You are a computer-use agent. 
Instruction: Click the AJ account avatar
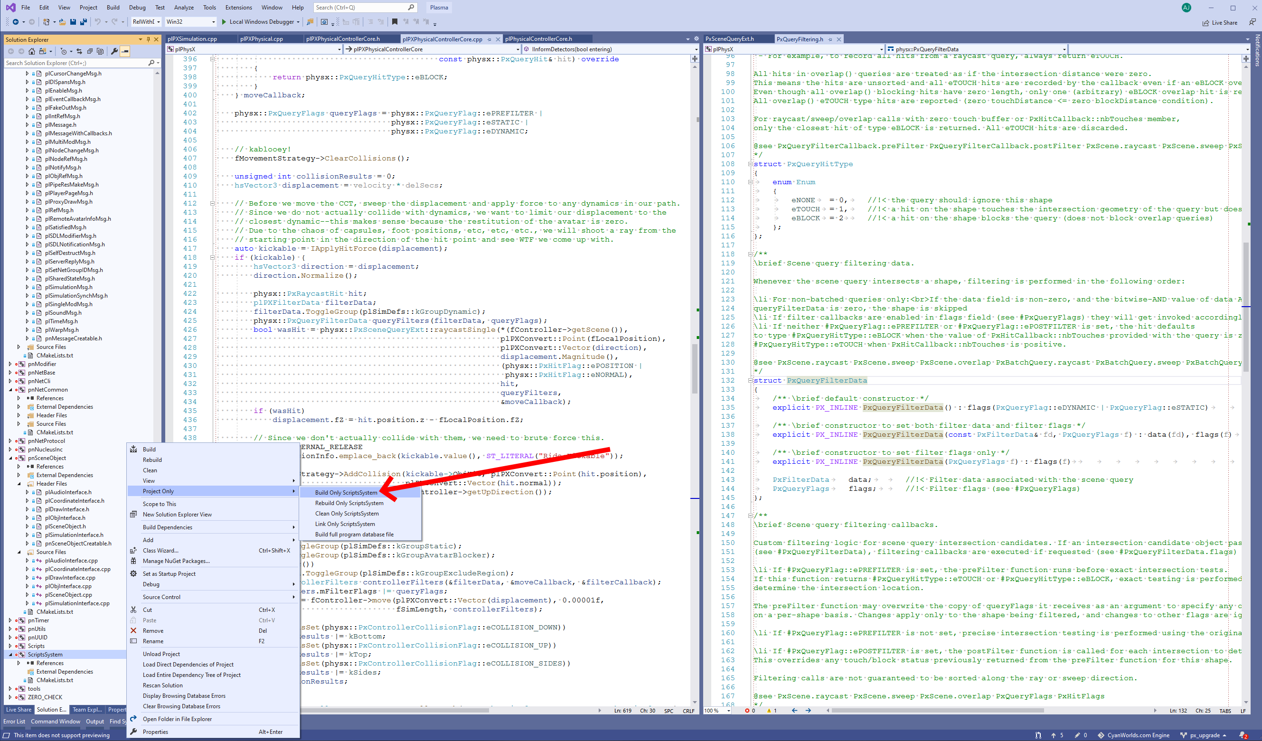(1187, 8)
